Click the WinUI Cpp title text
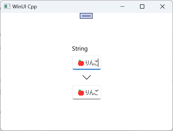173x131 pixels. (24, 7)
